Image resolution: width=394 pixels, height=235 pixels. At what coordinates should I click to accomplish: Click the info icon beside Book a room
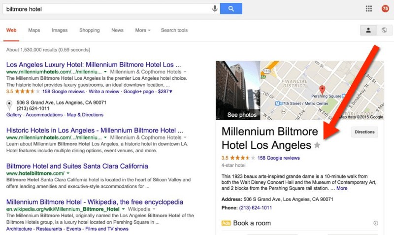click(x=376, y=223)
